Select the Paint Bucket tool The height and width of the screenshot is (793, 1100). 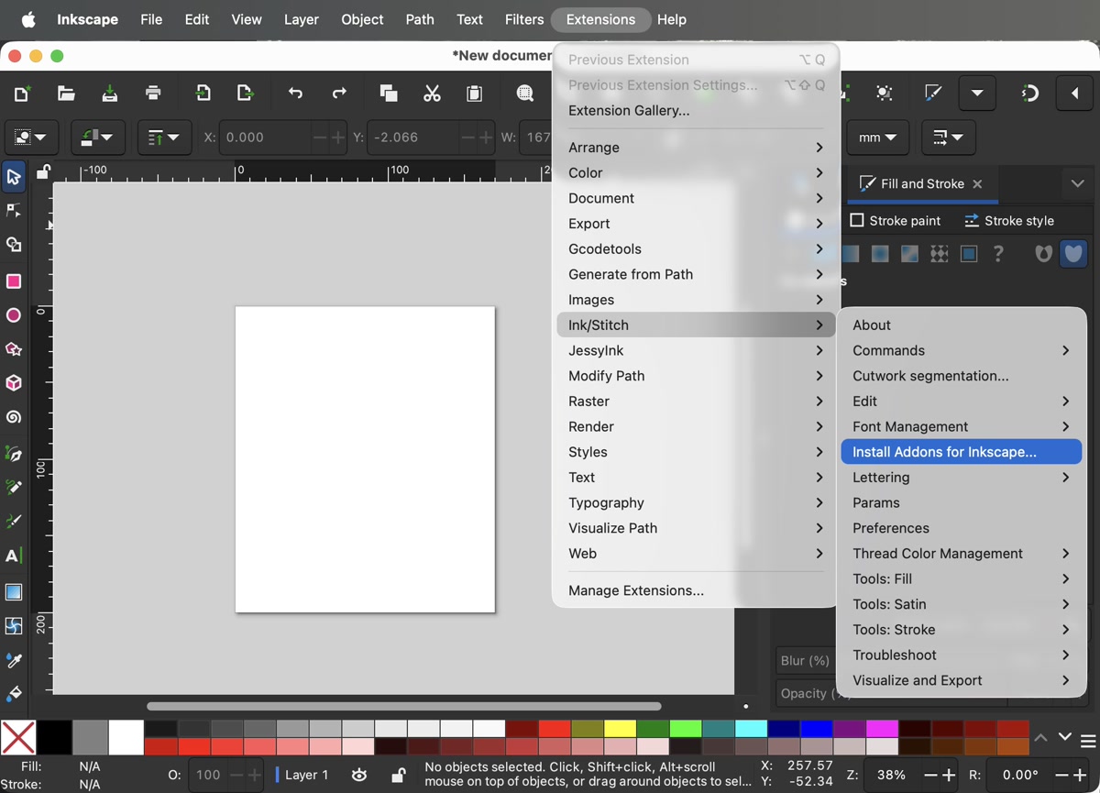click(x=14, y=694)
